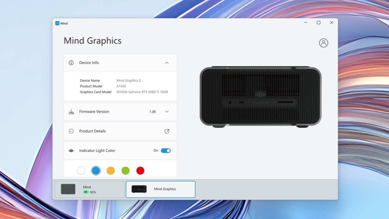
Task: Set indicator light color to green
Action: tap(126, 171)
